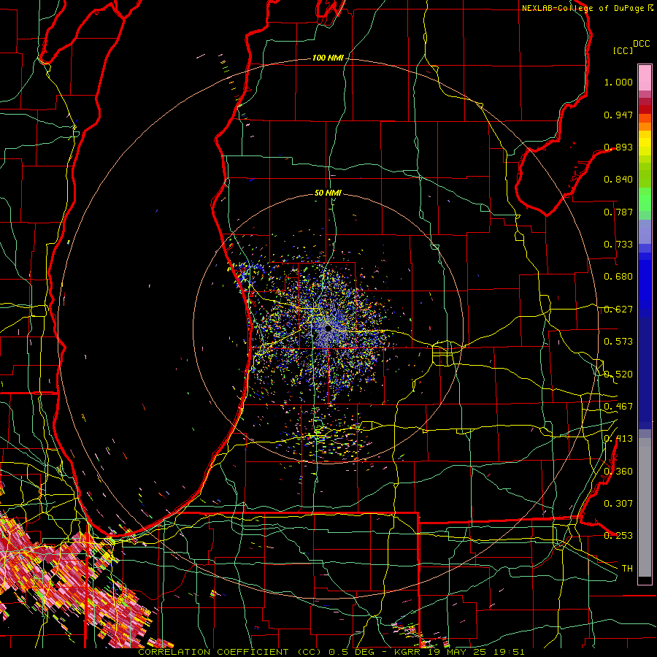Image resolution: width=657 pixels, height=657 pixels.
Task: Click the KGRR radar station identifier
Action: click(x=409, y=652)
